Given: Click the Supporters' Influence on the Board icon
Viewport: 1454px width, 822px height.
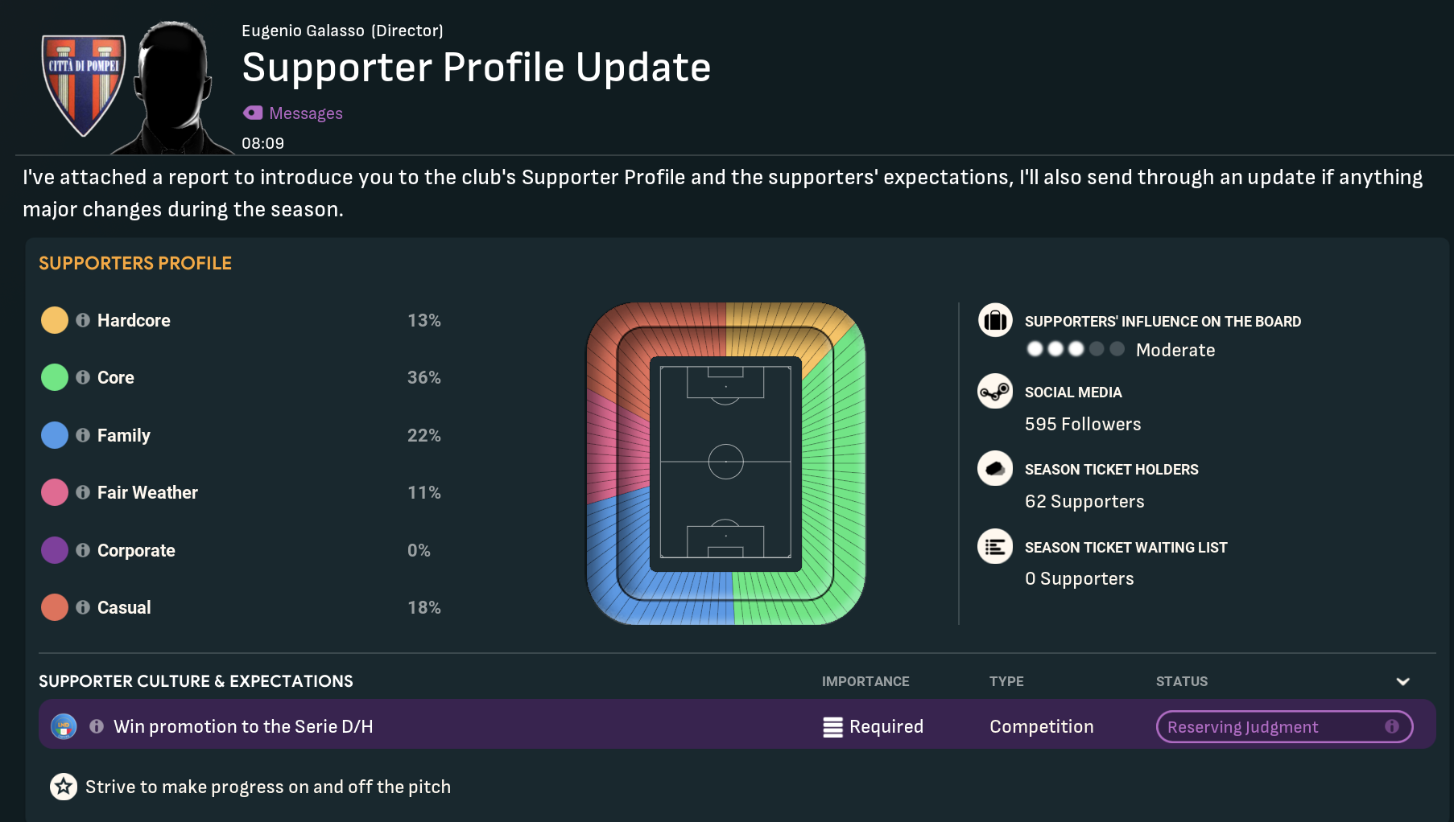Looking at the screenshot, I should tap(994, 320).
